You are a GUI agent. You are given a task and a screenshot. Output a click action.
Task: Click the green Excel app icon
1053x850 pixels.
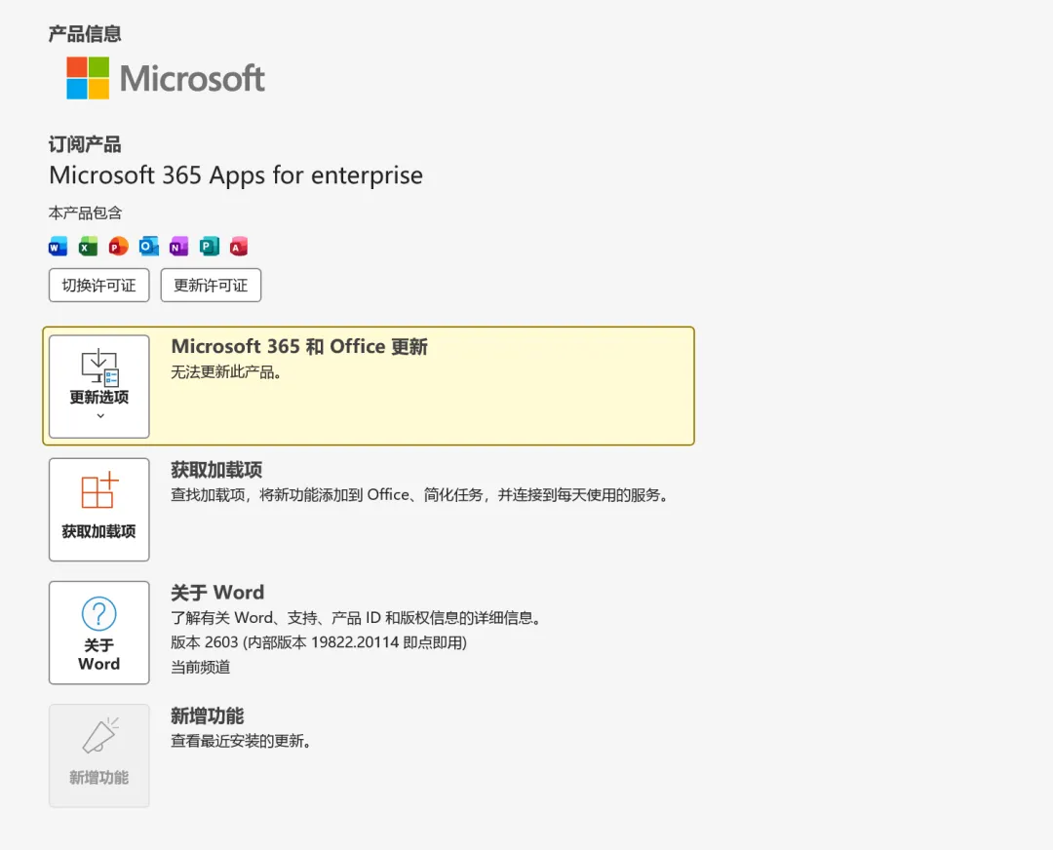pyautogui.click(x=89, y=247)
